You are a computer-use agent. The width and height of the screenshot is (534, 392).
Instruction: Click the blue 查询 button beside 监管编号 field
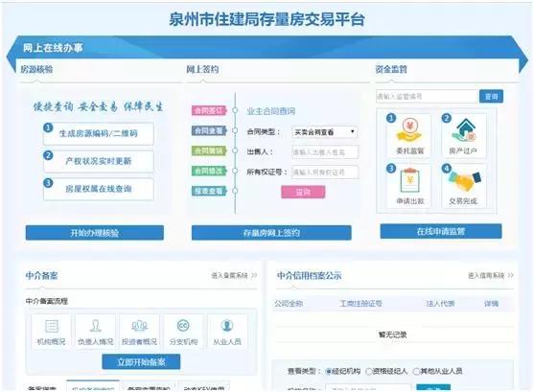491,97
